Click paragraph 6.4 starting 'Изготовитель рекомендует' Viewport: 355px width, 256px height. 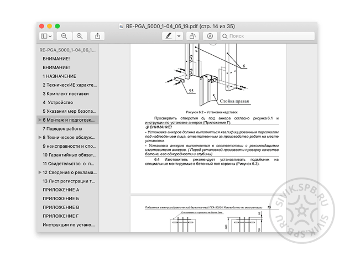click(x=212, y=161)
